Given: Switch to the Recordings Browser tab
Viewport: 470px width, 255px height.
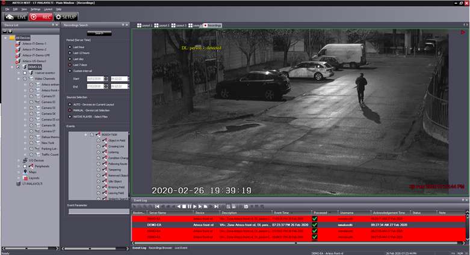Looking at the screenshot, I should (x=160, y=247).
